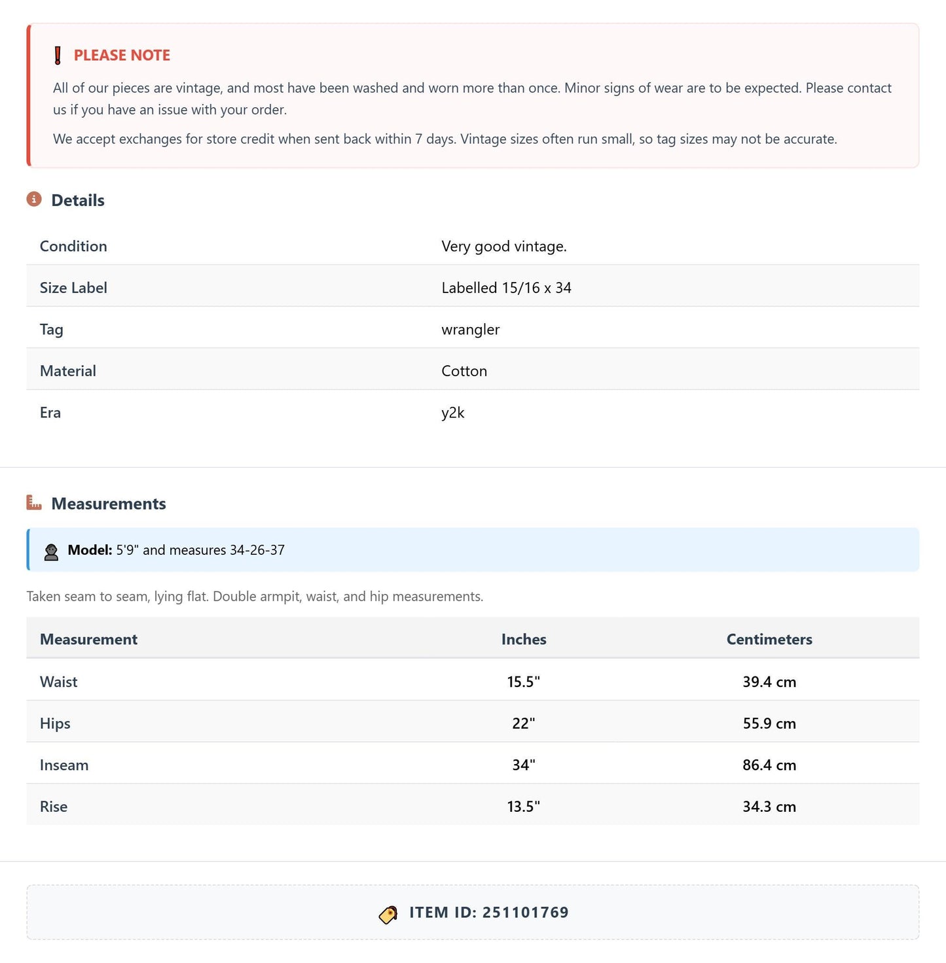Viewport: 946px width, 963px height.
Task: Click the y2k era value
Action: pyautogui.click(x=453, y=413)
